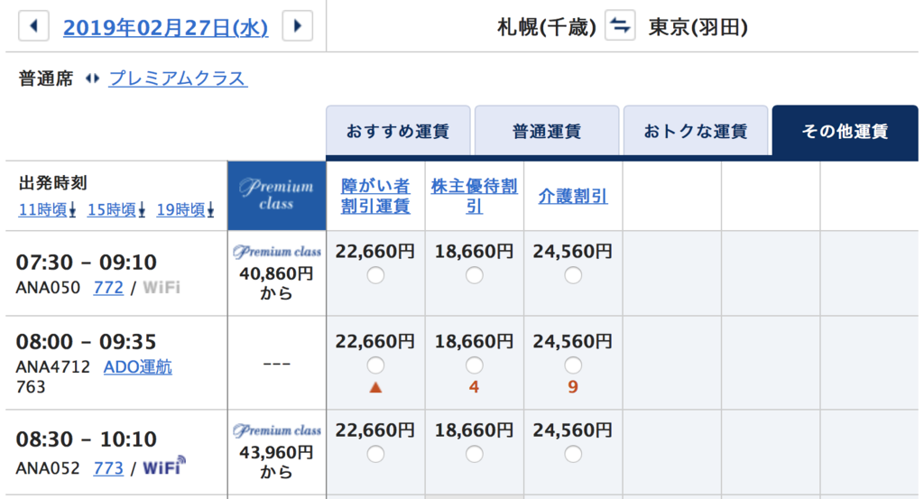The height and width of the screenshot is (499, 924).
Task: Open aircraft type 773 link
Action: 108,468
